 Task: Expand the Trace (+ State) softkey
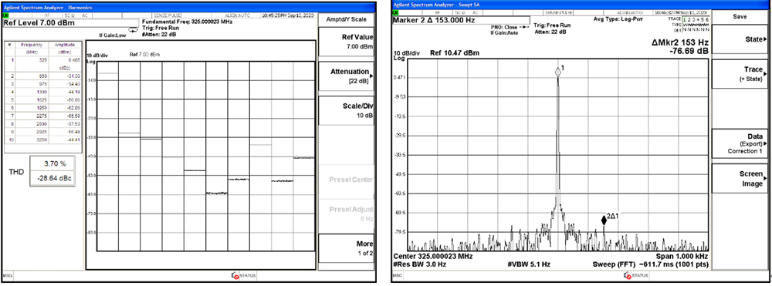[740, 74]
